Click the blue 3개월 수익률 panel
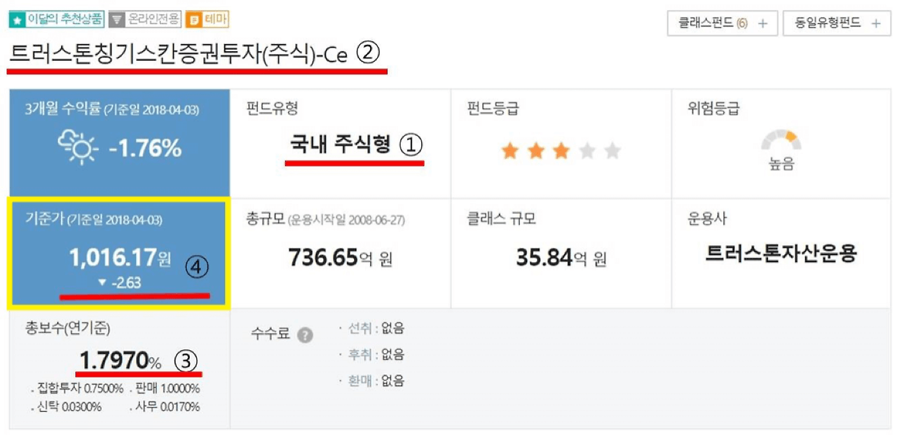This screenshot has width=897, height=435. pyautogui.click(x=118, y=142)
